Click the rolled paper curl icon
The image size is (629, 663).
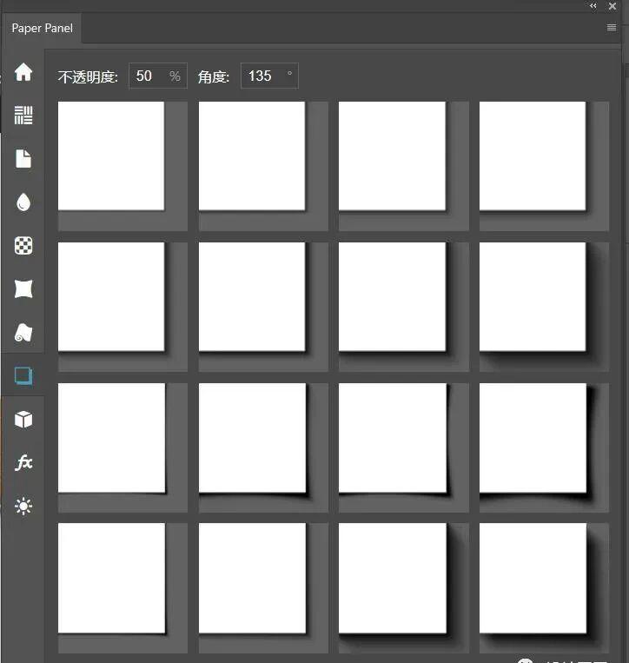pos(23,333)
